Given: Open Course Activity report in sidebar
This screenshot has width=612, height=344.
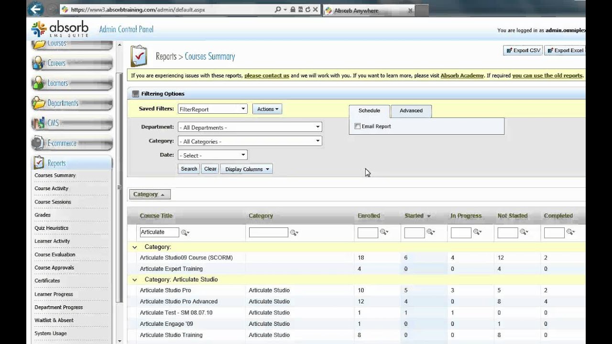Looking at the screenshot, I should tap(51, 188).
